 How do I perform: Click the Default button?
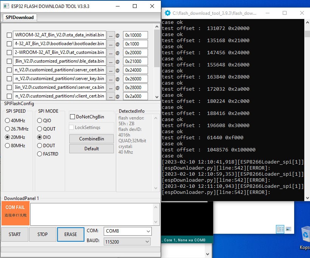point(92,149)
